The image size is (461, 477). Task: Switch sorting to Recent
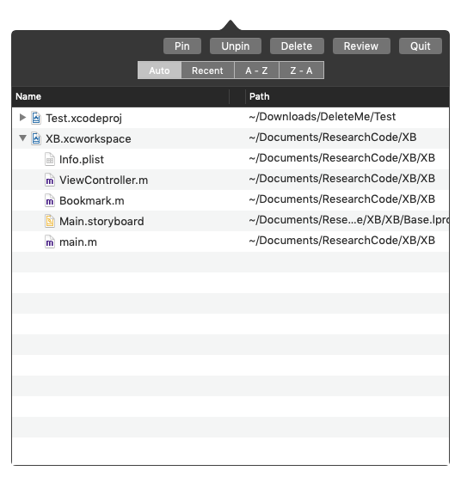tap(207, 70)
